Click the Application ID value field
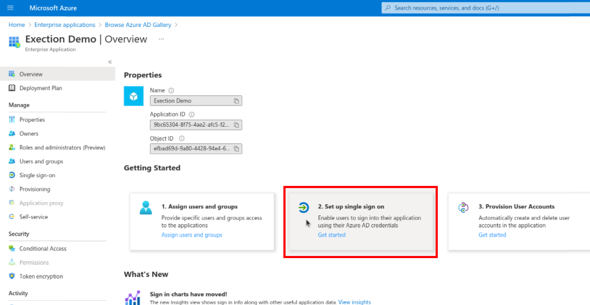The image size is (590, 305). (196, 124)
